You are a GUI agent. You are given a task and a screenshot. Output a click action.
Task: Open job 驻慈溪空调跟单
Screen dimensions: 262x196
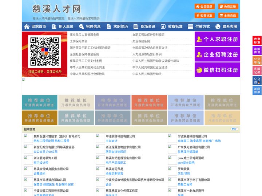point(188,152)
